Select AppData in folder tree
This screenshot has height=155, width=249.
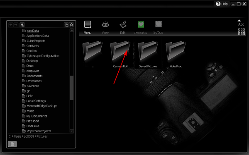(x=30, y=31)
